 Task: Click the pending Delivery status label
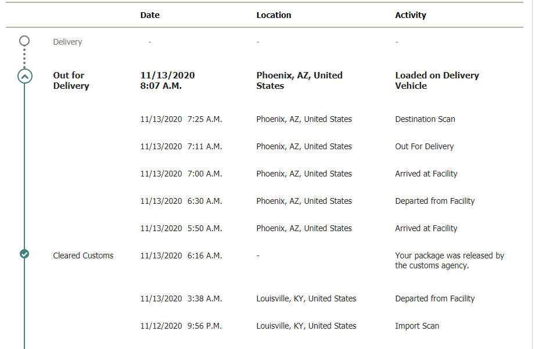tap(68, 42)
